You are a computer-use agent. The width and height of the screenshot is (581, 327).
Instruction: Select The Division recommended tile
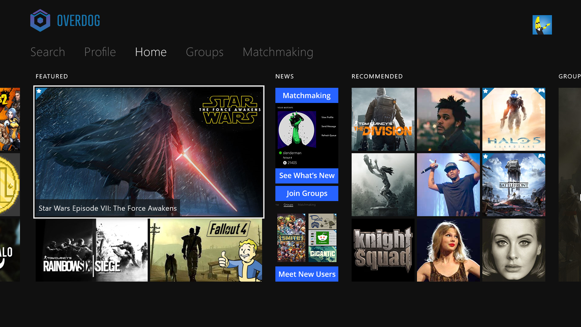[x=383, y=119]
